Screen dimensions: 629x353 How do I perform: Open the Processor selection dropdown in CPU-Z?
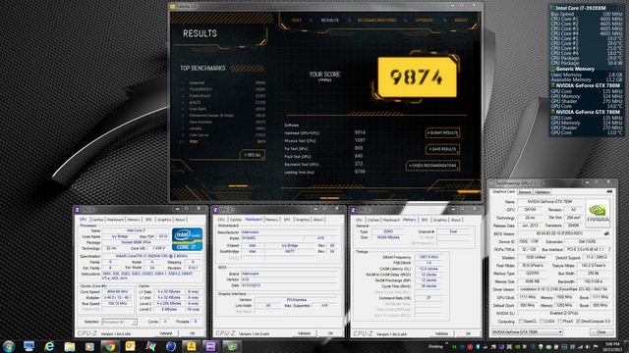(x=119, y=322)
